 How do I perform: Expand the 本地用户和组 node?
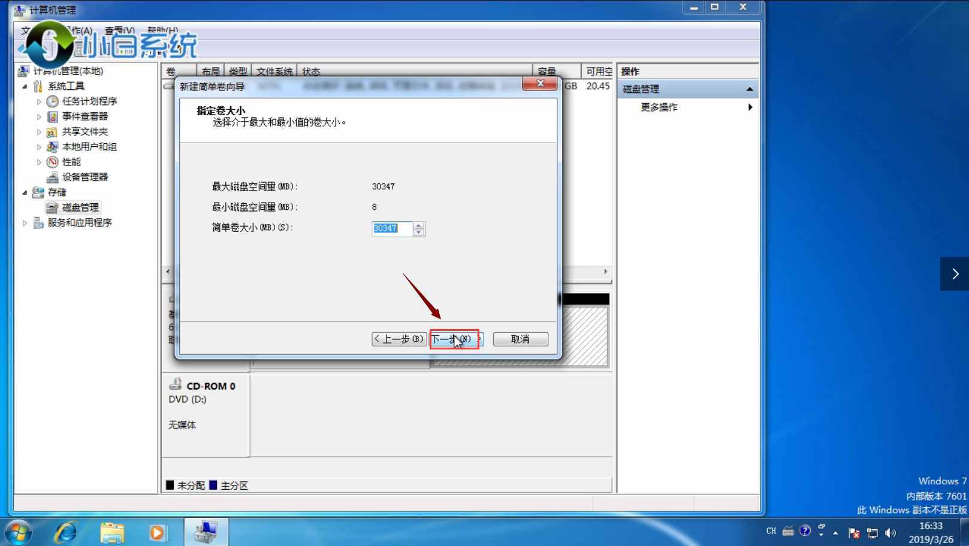pyautogui.click(x=39, y=147)
